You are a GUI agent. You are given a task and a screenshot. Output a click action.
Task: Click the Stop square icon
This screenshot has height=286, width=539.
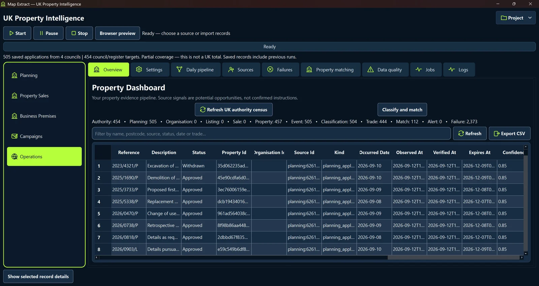[73, 33]
